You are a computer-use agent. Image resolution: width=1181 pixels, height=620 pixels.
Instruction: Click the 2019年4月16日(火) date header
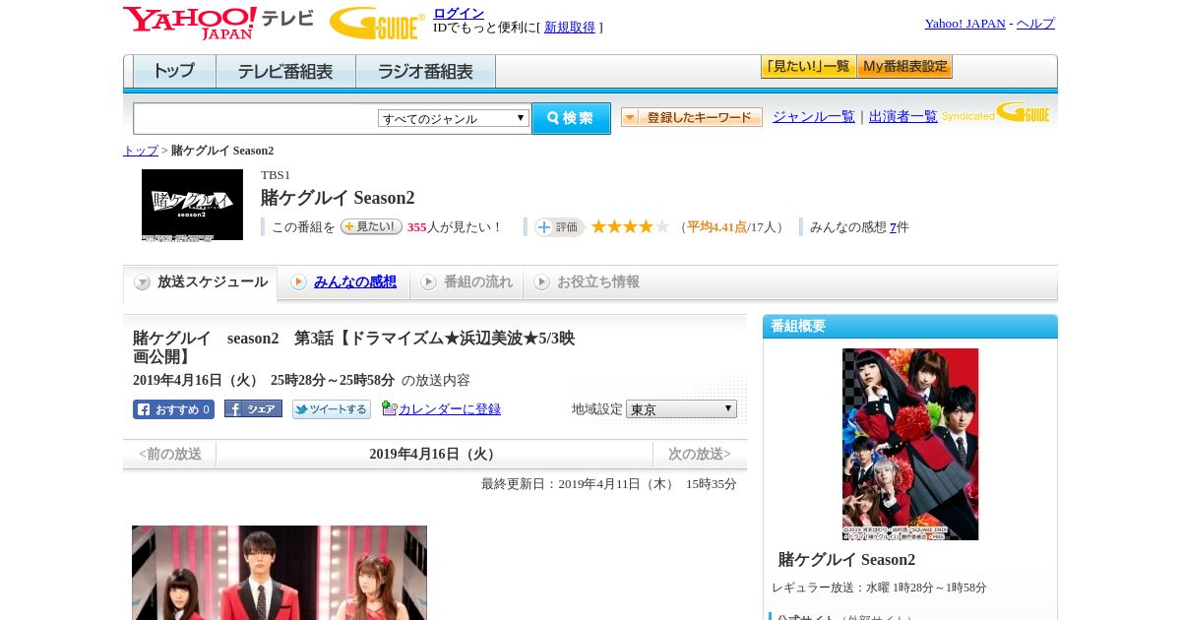tap(434, 455)
